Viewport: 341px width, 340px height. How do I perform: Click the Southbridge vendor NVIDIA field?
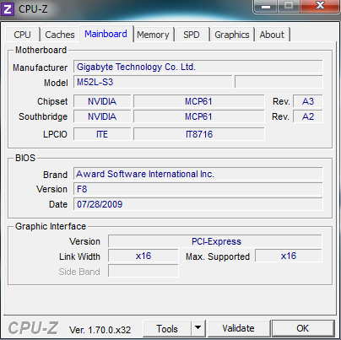click(x=102, y=116)
